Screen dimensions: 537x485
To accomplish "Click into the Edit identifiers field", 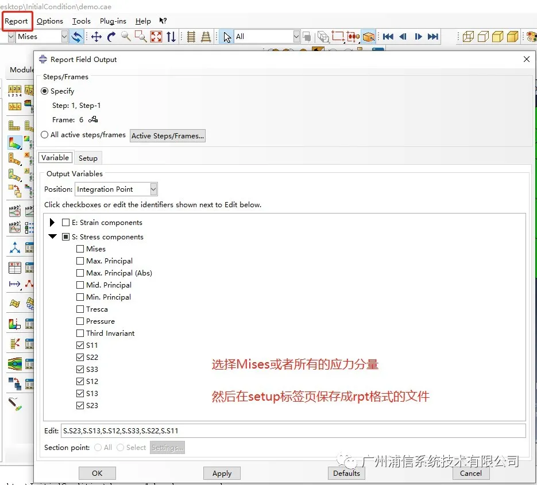I will coord(293,430).
